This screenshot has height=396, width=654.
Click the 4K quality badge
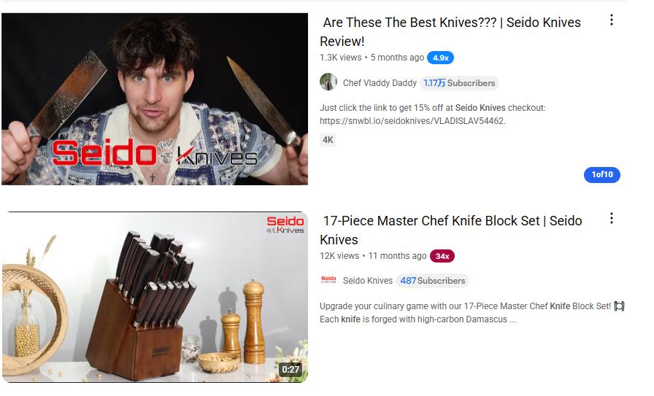[x=328, y=139]
